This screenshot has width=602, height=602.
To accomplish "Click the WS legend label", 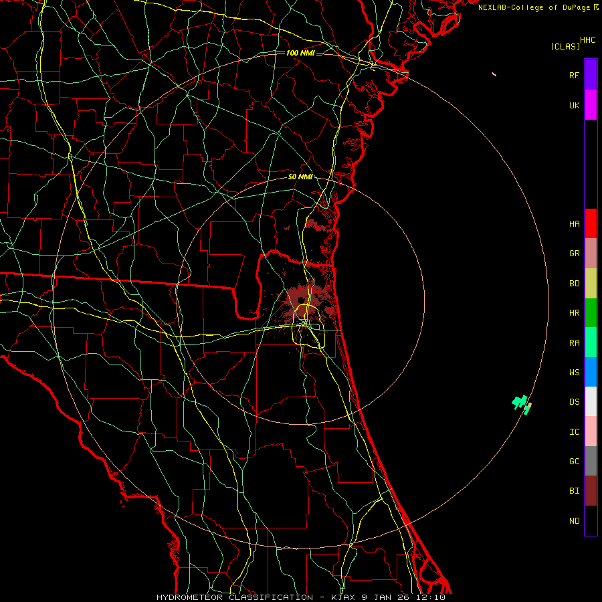I will [x=574, y=373].
